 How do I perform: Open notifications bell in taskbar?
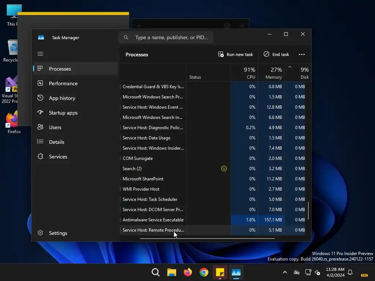coord(350,272)
